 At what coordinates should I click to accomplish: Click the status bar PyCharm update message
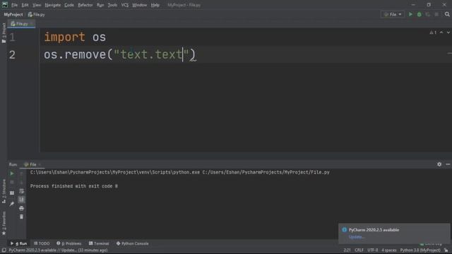tap(58, 250)
